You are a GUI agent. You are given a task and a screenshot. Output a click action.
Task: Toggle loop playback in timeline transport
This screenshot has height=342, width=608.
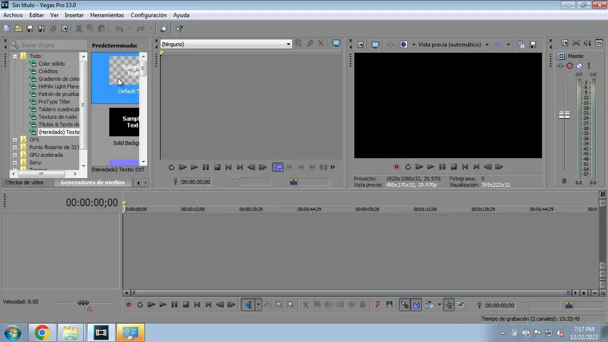coord(140,305)
